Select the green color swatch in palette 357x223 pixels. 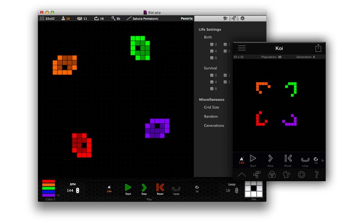click(x=49, y=188)
